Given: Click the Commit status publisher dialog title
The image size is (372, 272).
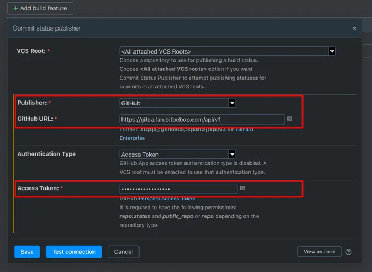Looking at the screenshot, I should click(46, 28).
